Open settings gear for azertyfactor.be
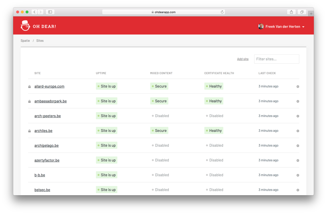The image size is (327, 214). pyautogui.click(x=298, y=160)
